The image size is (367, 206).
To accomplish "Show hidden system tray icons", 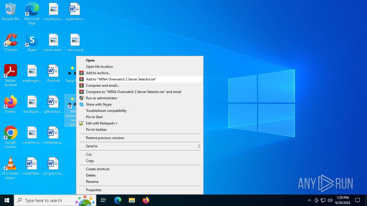I will coord(309,200).
